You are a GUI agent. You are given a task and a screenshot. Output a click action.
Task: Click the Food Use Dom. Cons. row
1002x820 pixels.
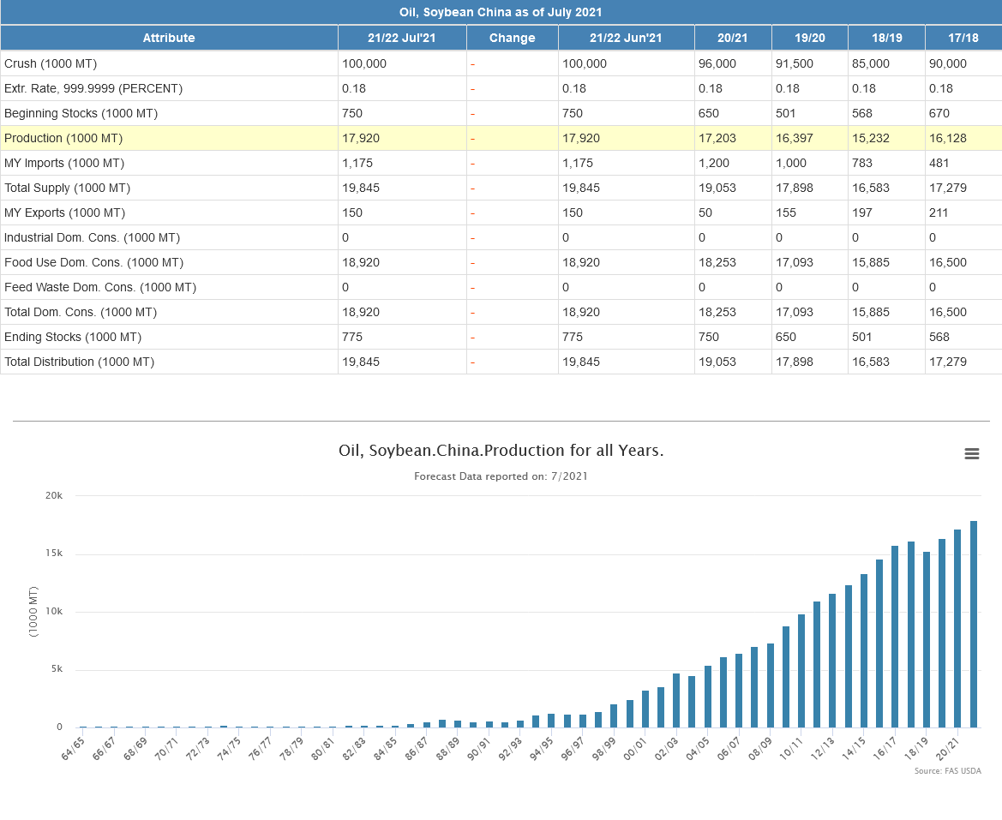pos(93,262)
